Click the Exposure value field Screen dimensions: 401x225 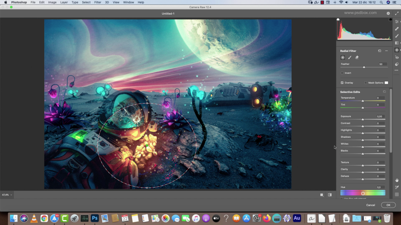[x=380, y=116]
